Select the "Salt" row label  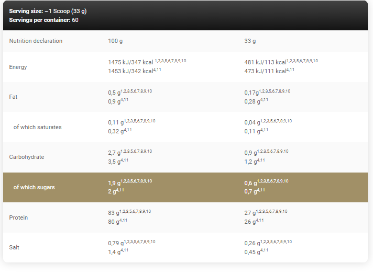pos(14,247)
